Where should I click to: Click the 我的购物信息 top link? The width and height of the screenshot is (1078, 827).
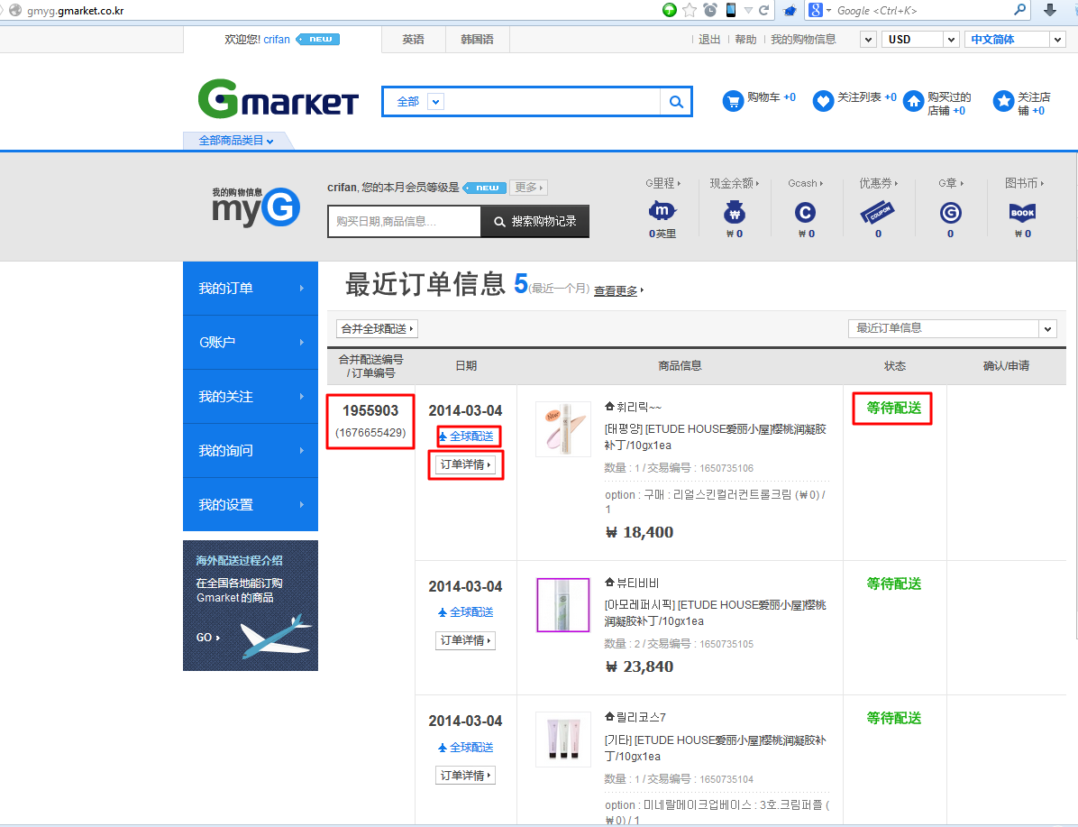coord(803,39)
